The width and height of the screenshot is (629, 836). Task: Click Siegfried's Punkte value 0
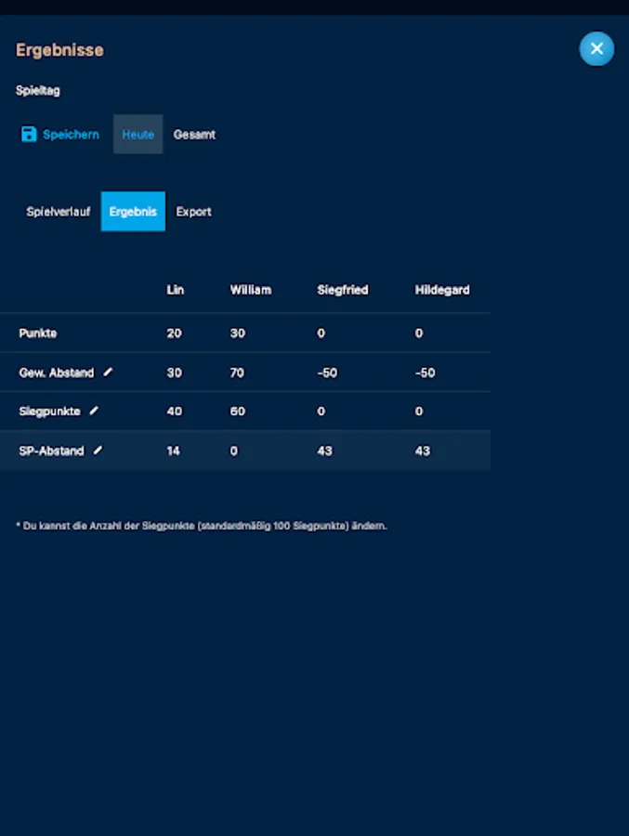[321, 333]
